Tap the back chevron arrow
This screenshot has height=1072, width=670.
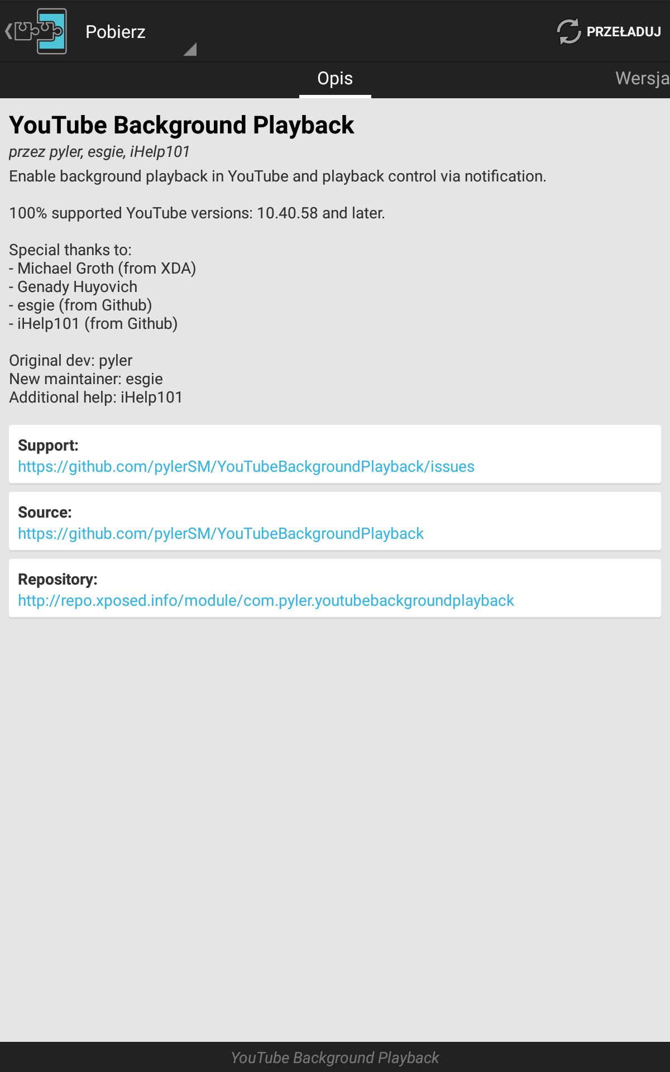pyautogui.click(x=8, y=31)
